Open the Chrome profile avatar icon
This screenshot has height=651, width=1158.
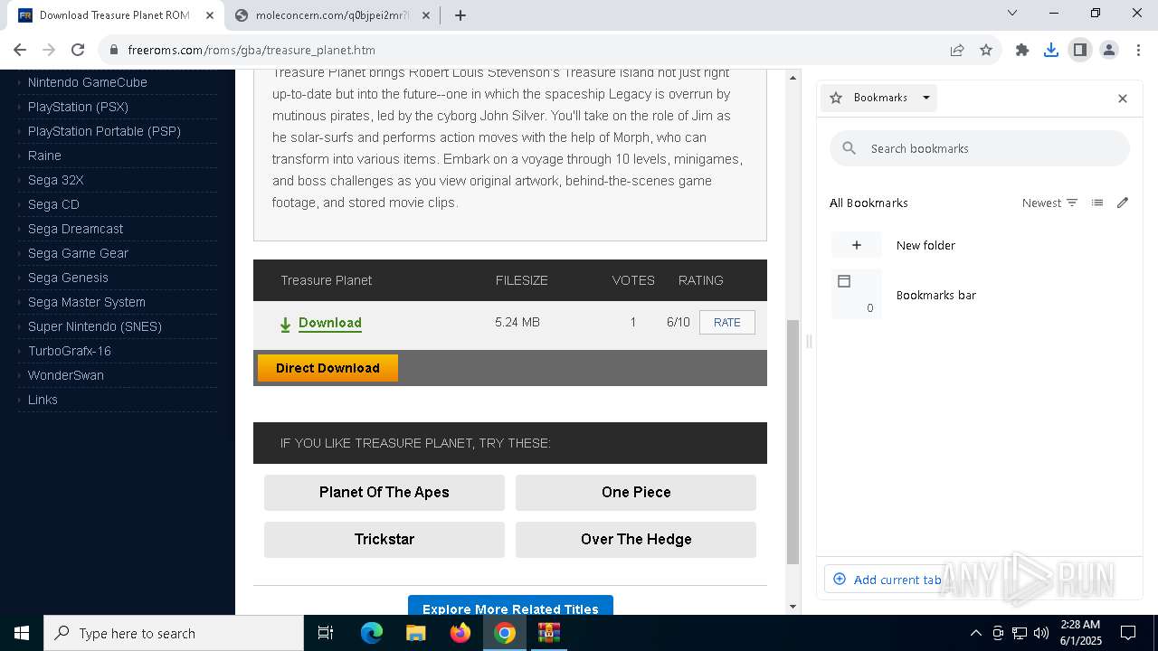tap(1109, 50)
